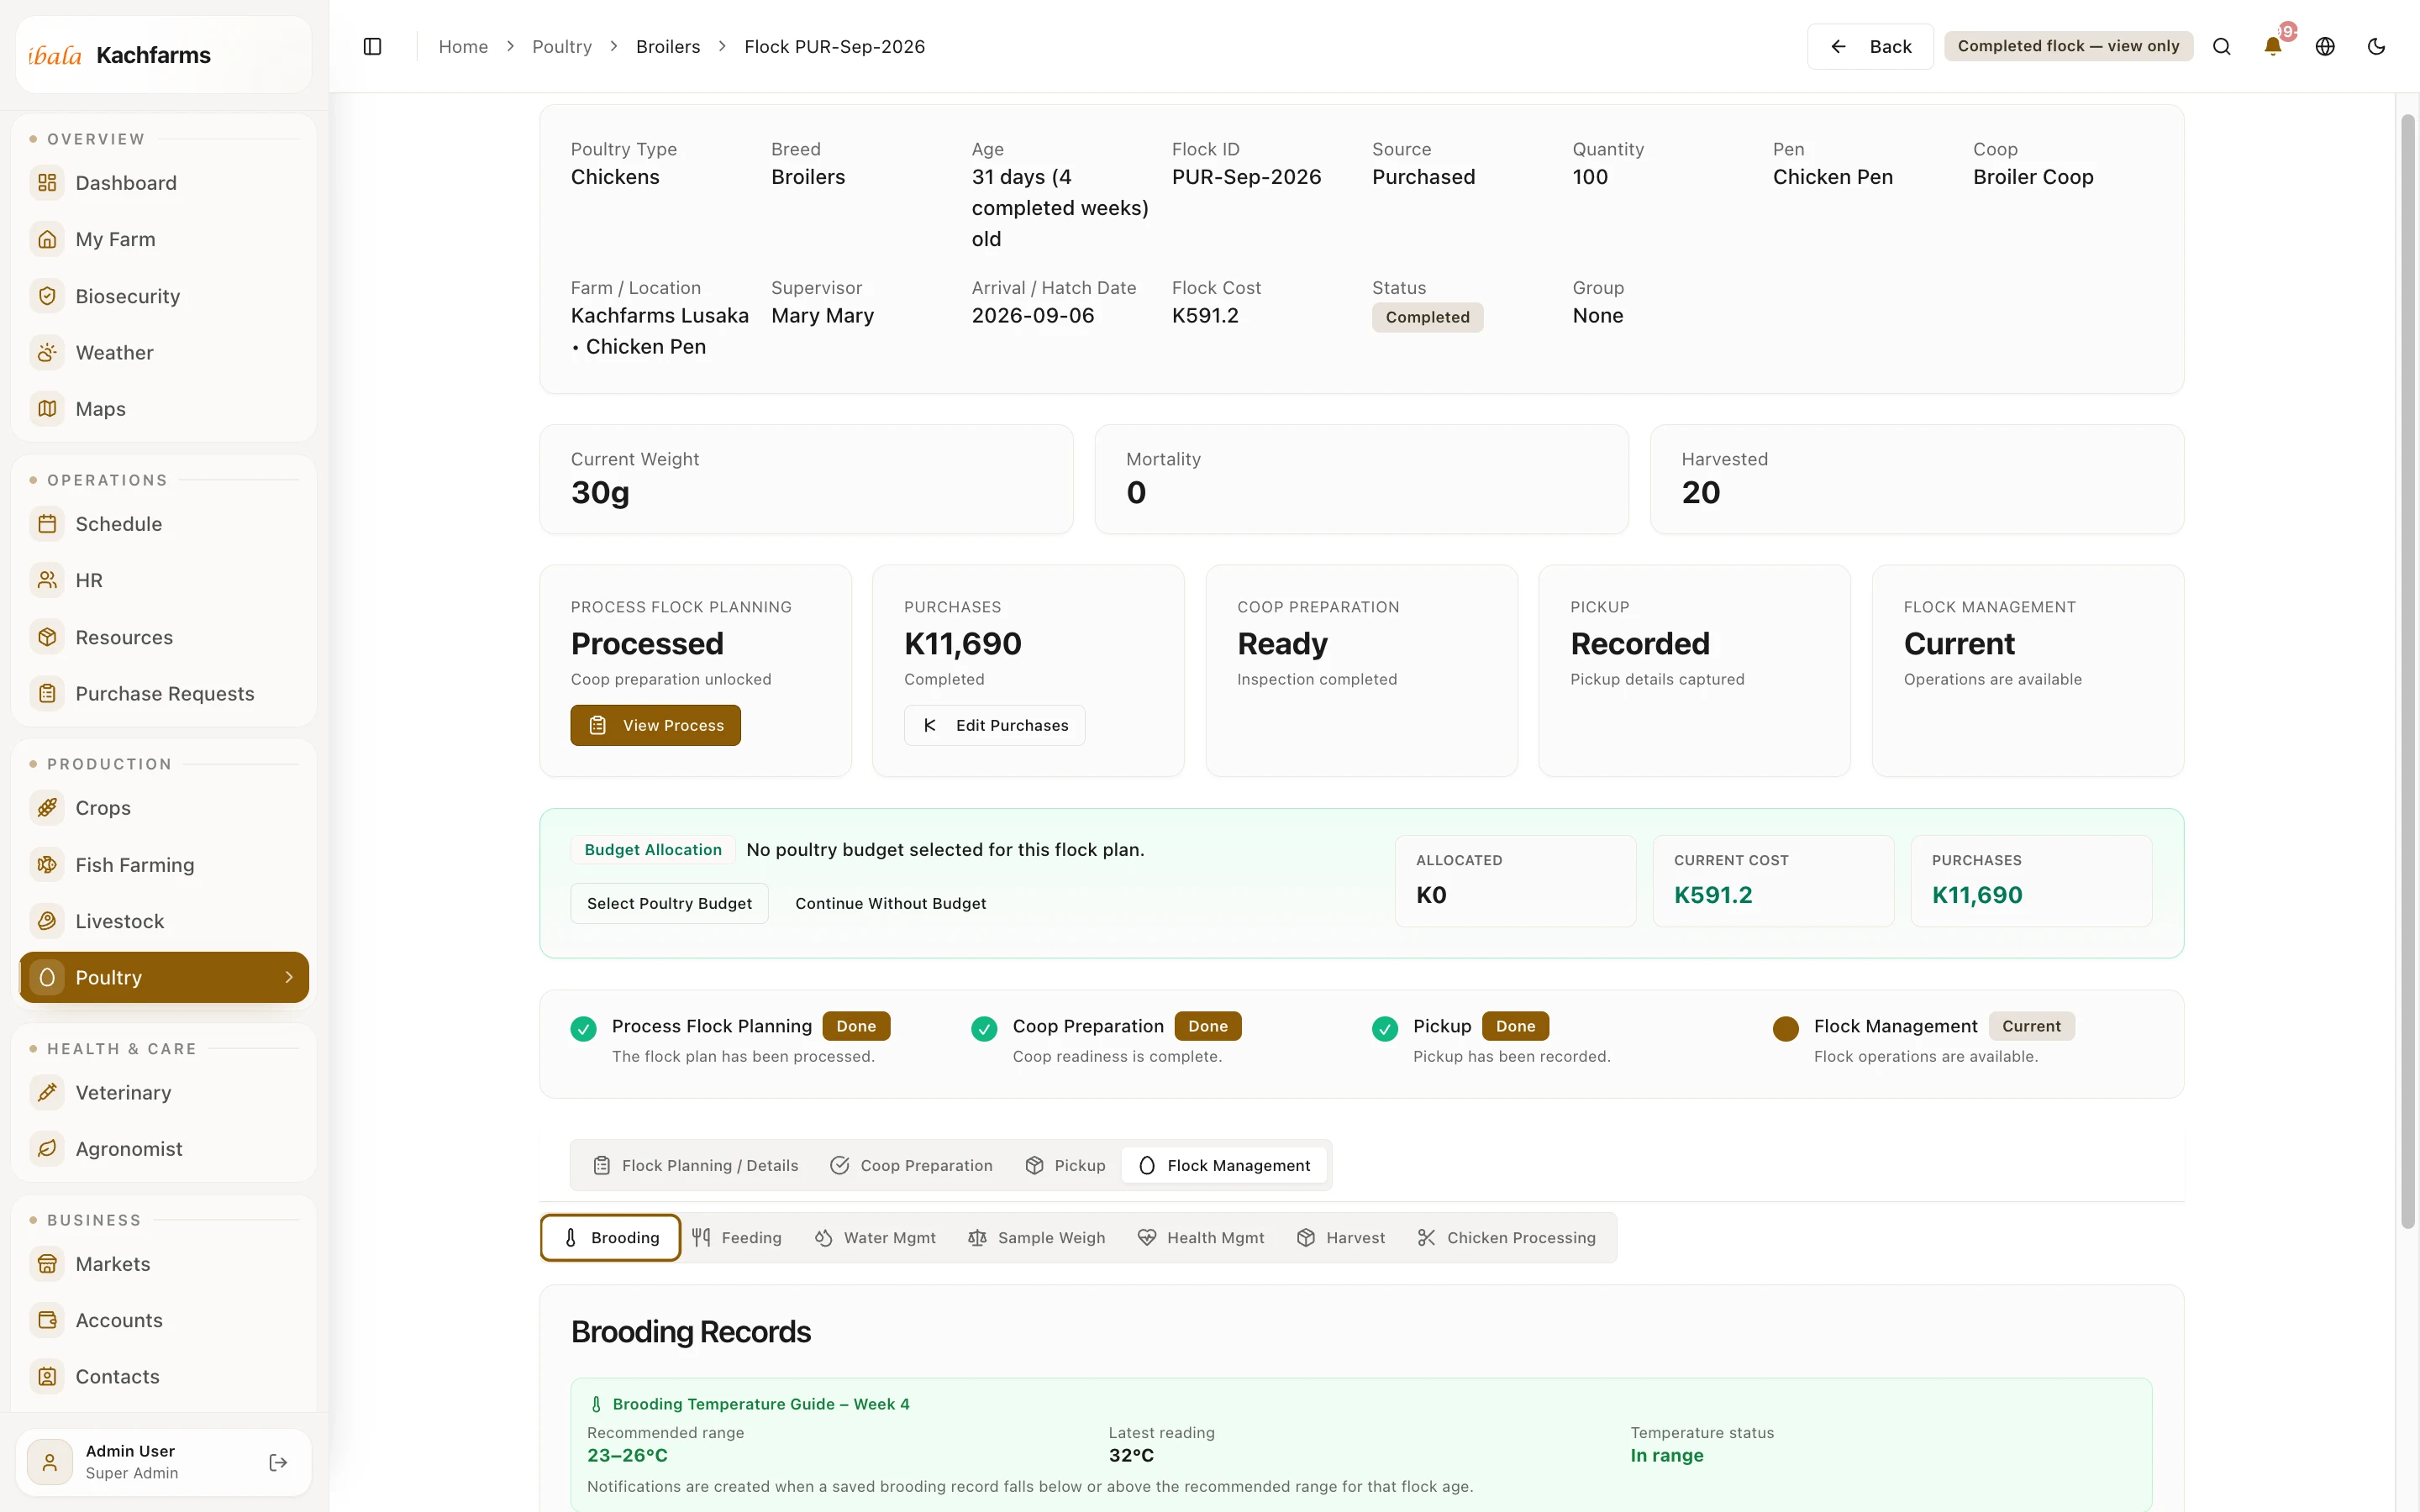The image size is (2420, 1512).
Task: Open the Health Mgmt sub-tab
Action: click(1201, 1238)
